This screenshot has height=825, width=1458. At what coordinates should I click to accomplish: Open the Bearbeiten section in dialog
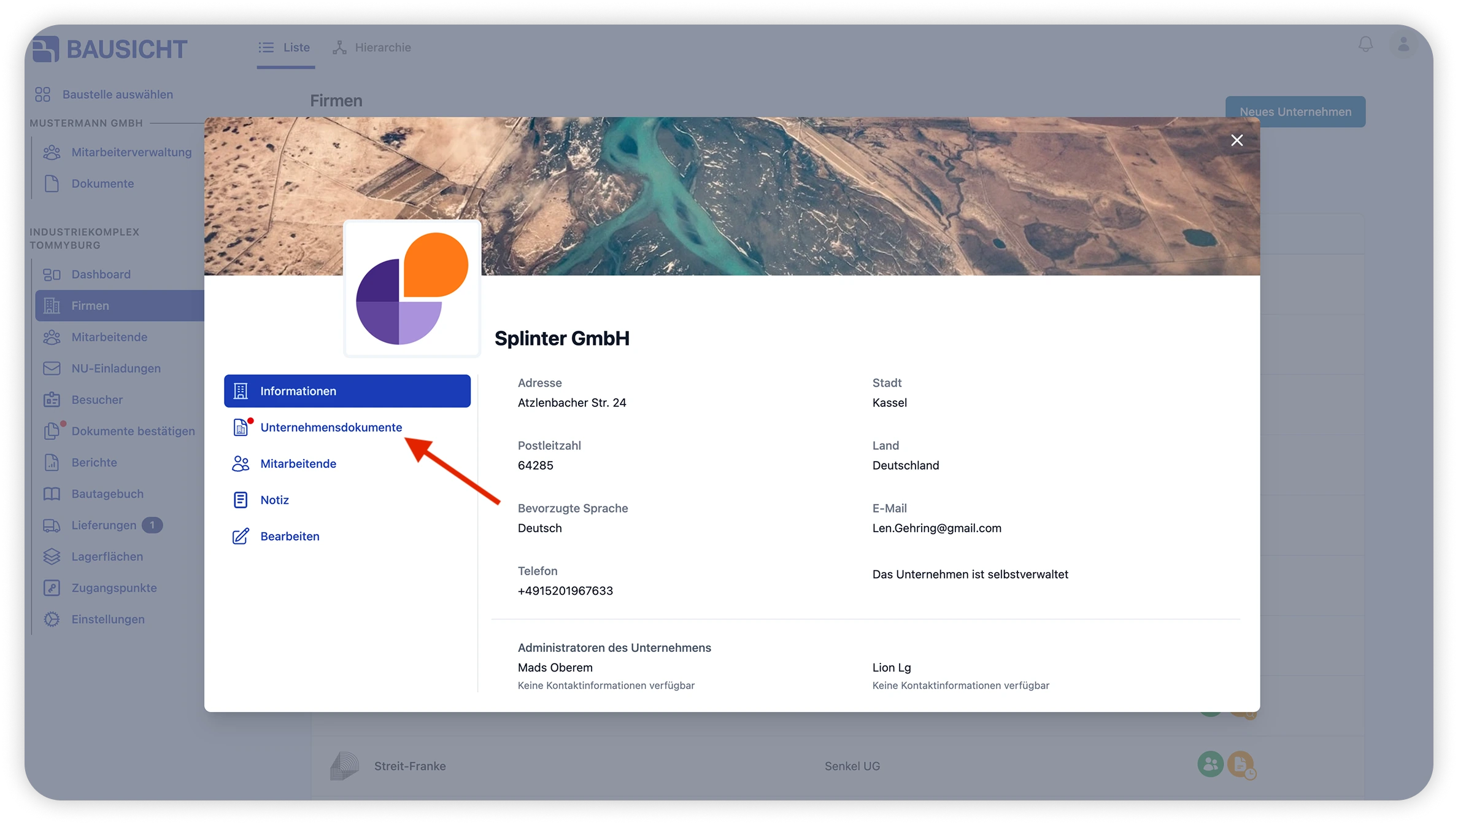point(347,536)
